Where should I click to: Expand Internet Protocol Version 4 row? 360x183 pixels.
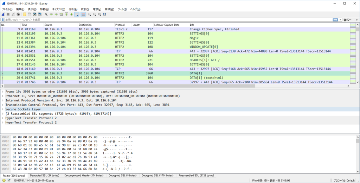click(2, 100)
